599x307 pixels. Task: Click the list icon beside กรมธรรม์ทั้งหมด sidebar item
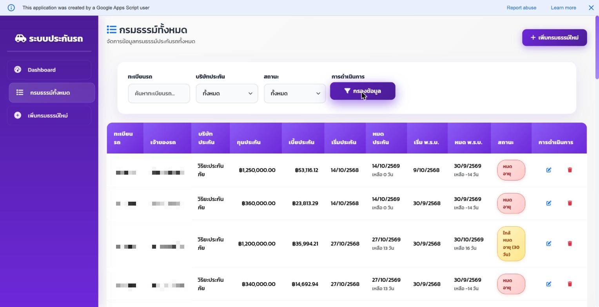pos(20,92)
